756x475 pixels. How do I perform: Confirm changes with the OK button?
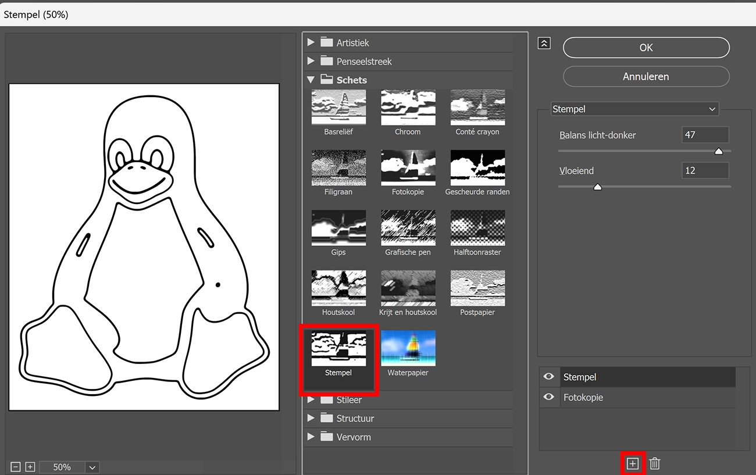tap(646, 47)
